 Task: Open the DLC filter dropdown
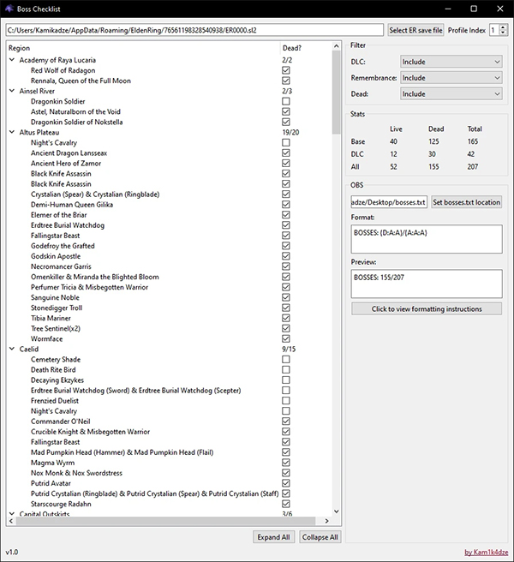[451, 62]
